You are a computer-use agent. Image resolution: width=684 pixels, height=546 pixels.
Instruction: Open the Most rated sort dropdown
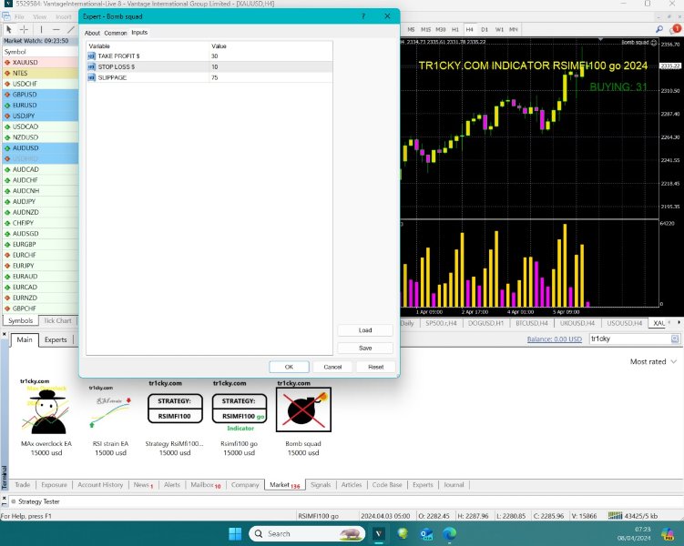(x=653, y=361)
